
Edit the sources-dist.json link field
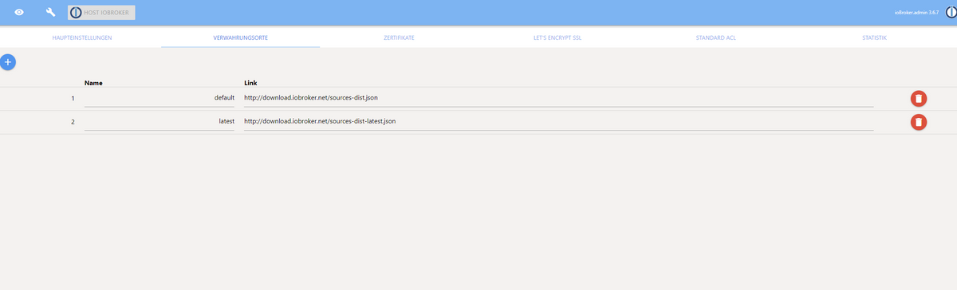click(x=558, y=98)
